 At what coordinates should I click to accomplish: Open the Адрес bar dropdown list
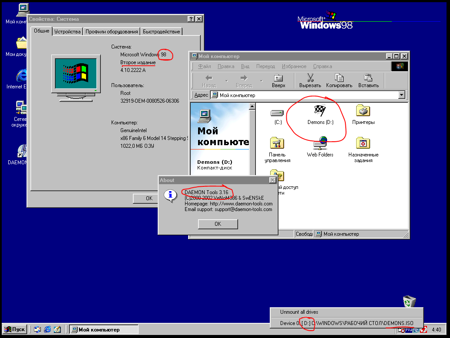pyautogui.click(x=401, y=95)
